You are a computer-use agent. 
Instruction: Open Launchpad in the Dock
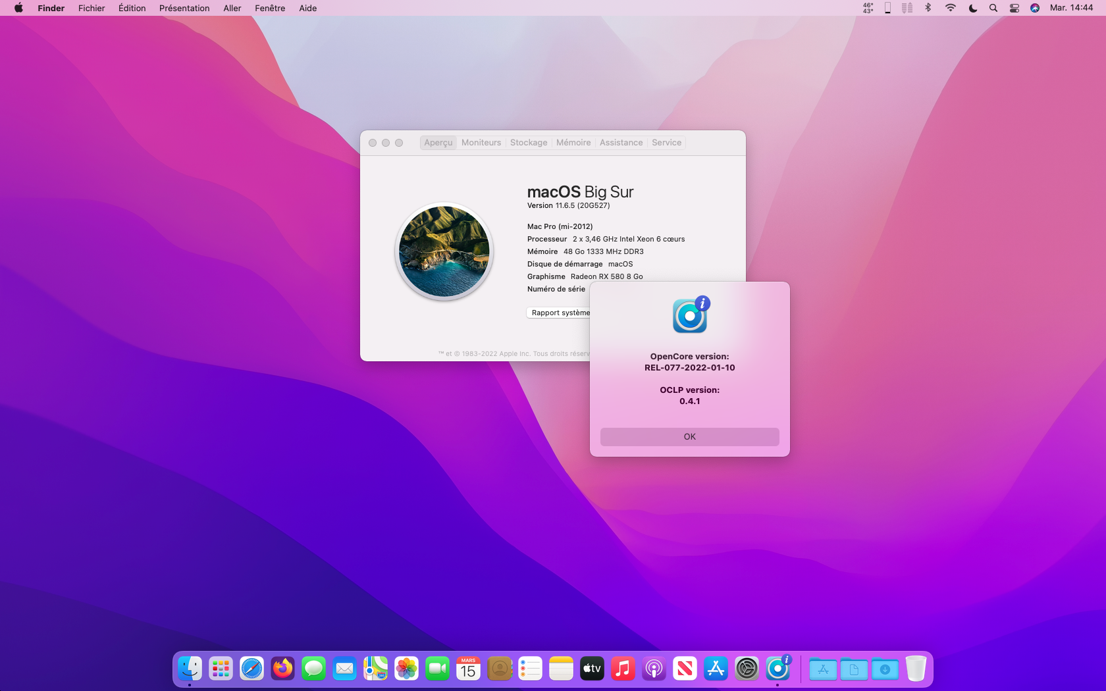(x=221, y=669)
